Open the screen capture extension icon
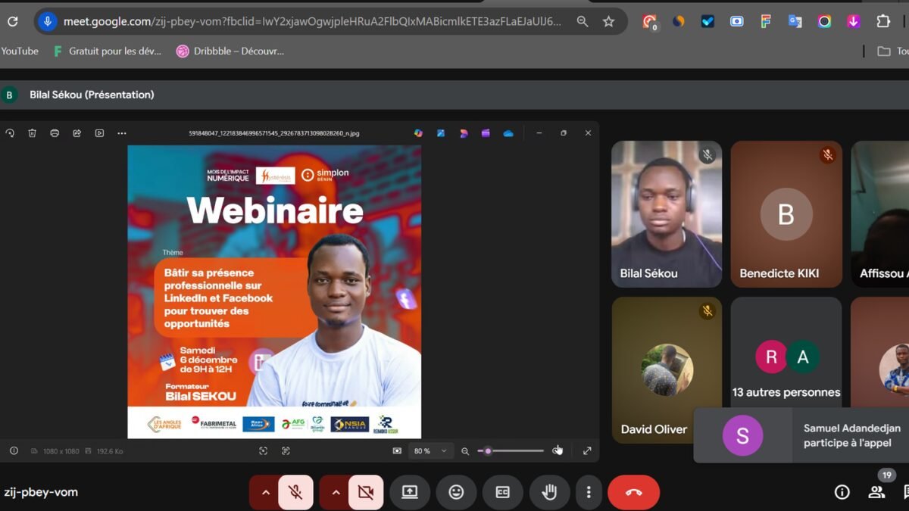This screenshot has width=909, height=511. 737,21
